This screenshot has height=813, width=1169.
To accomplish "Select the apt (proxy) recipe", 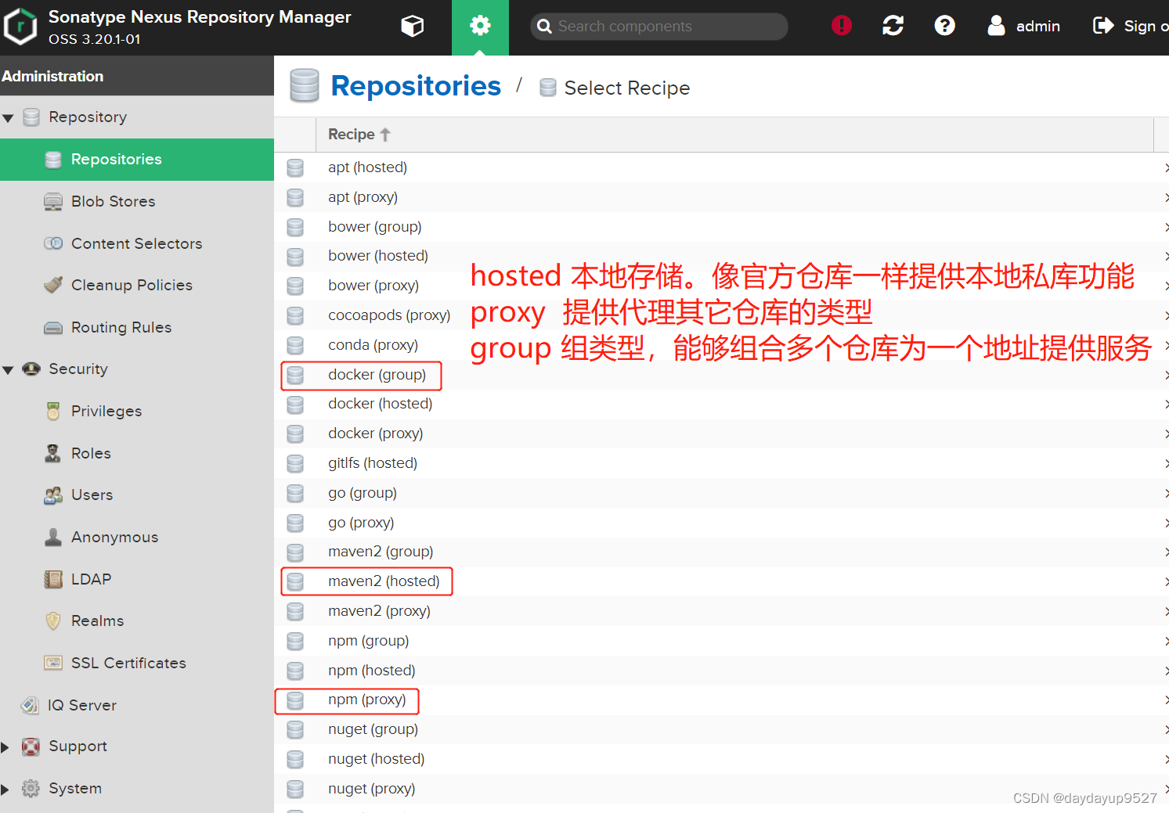I will 721,197.
